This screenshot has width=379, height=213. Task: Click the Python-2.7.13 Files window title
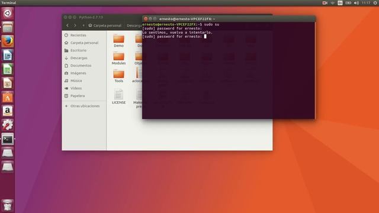pos(91,17)
